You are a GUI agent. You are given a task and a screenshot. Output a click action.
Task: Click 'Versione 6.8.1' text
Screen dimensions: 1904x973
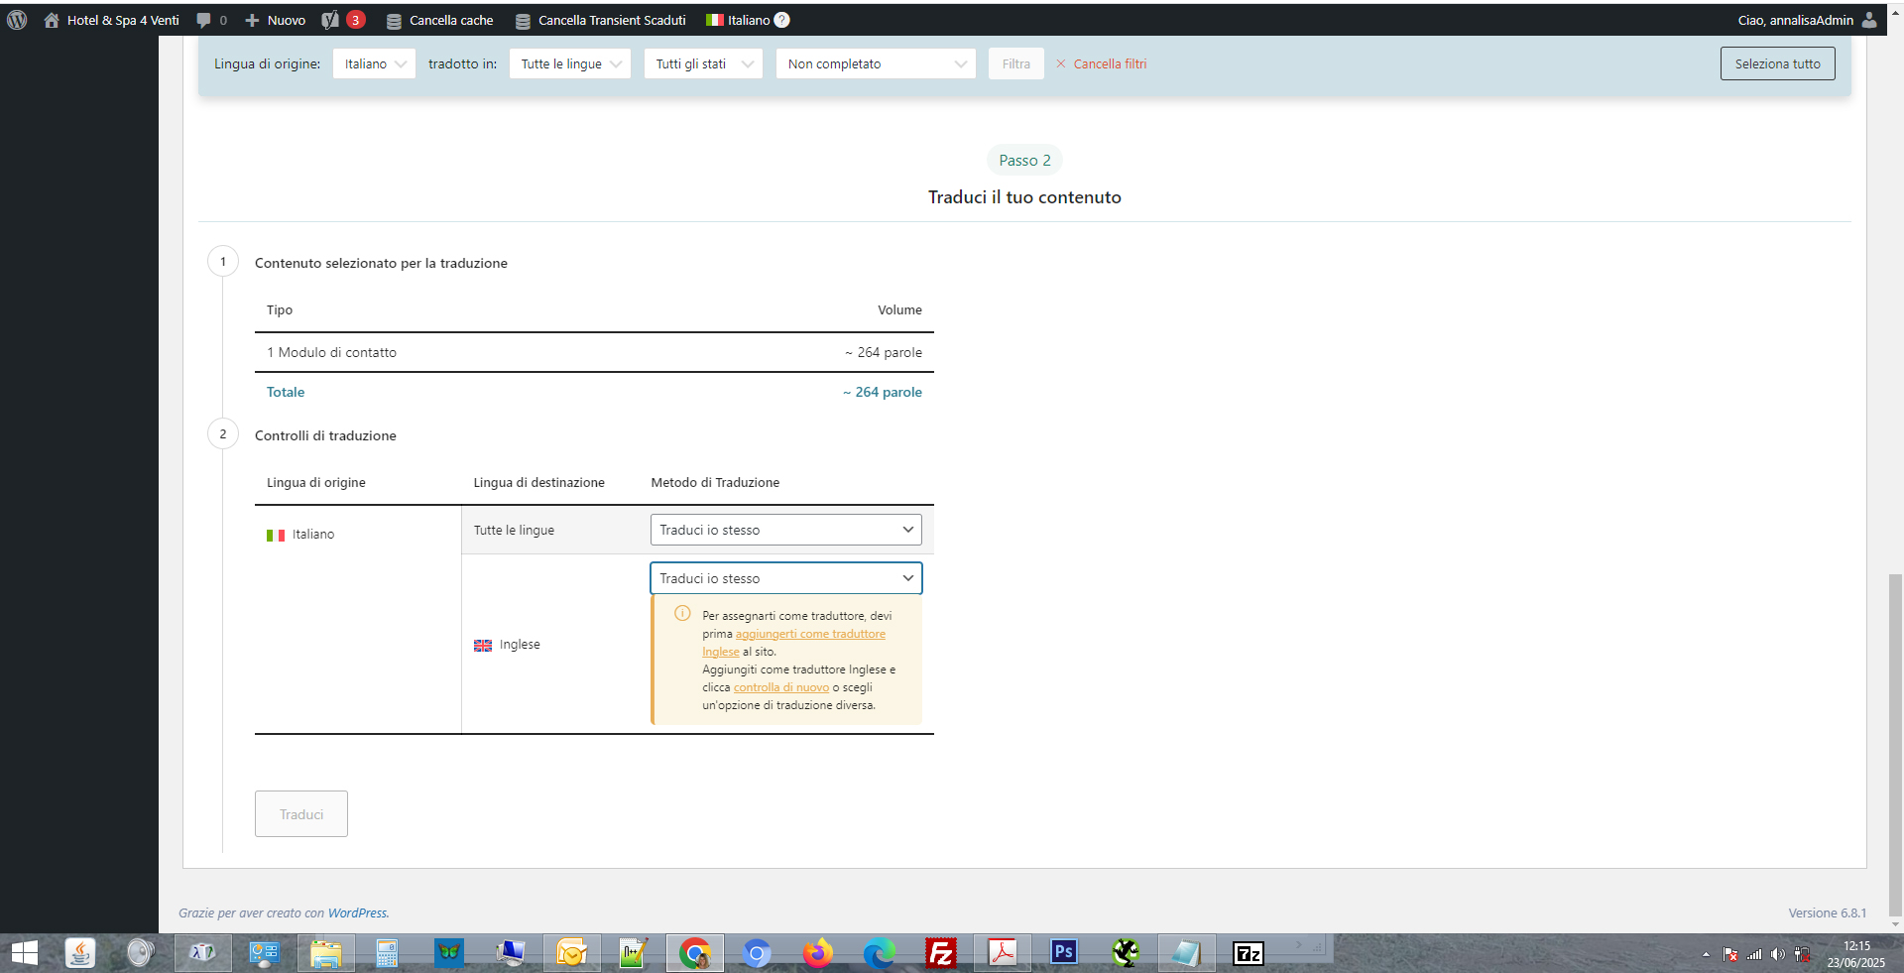pos(1827,912)
